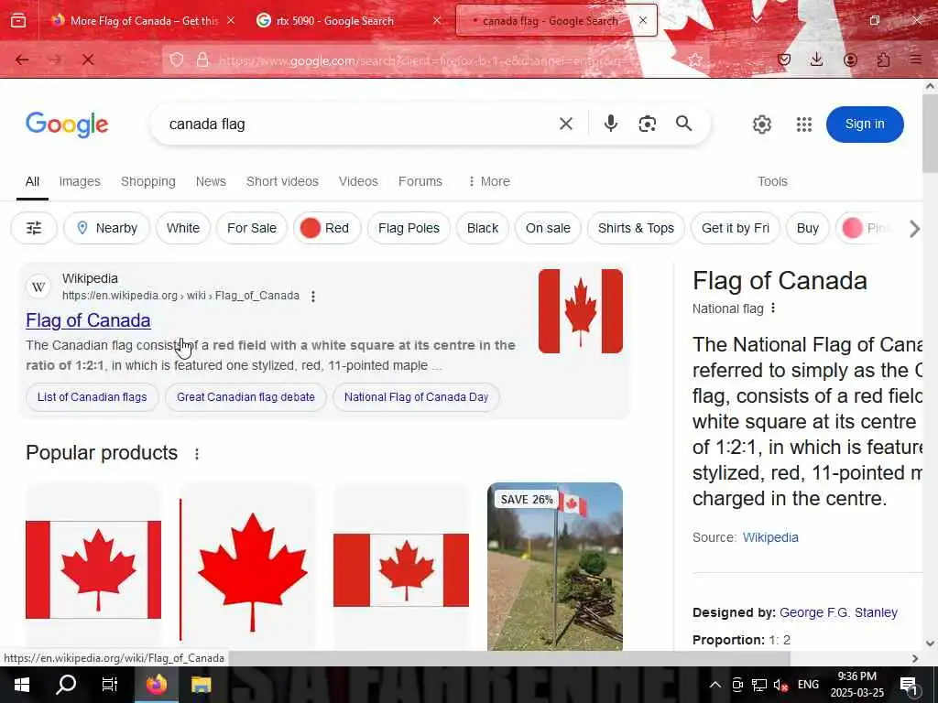Start voice search with the microphone
This screenshot has width=938, height=703.
coord(610,124)
